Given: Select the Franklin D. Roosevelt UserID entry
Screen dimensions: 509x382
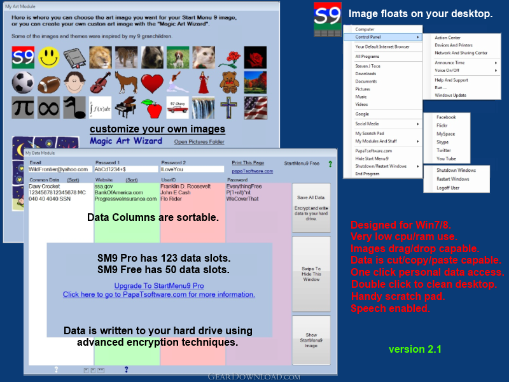Looking at the screenshot, I should 185,187.
